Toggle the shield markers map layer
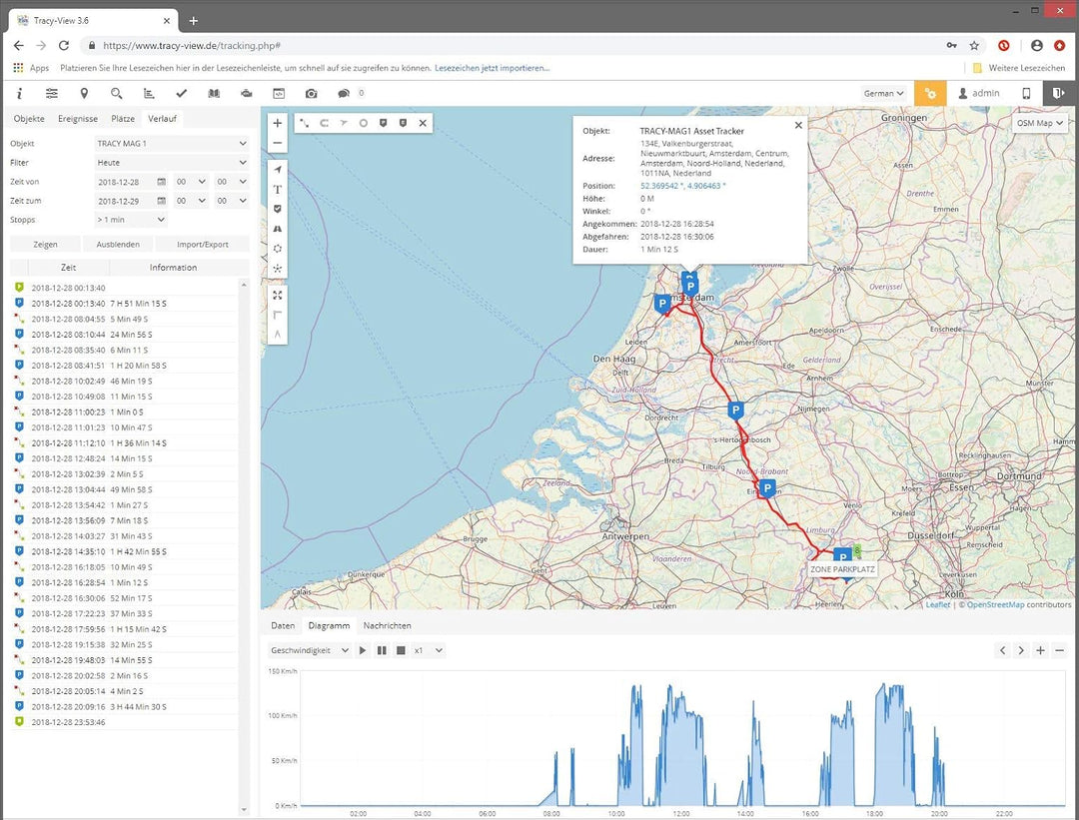1079x820 pixels. coord(278,209)
